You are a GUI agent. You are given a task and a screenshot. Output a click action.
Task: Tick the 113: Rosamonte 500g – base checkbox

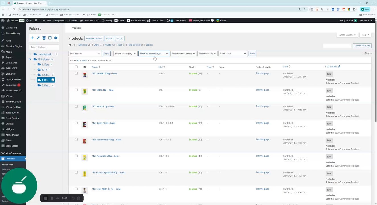[76, 140]
